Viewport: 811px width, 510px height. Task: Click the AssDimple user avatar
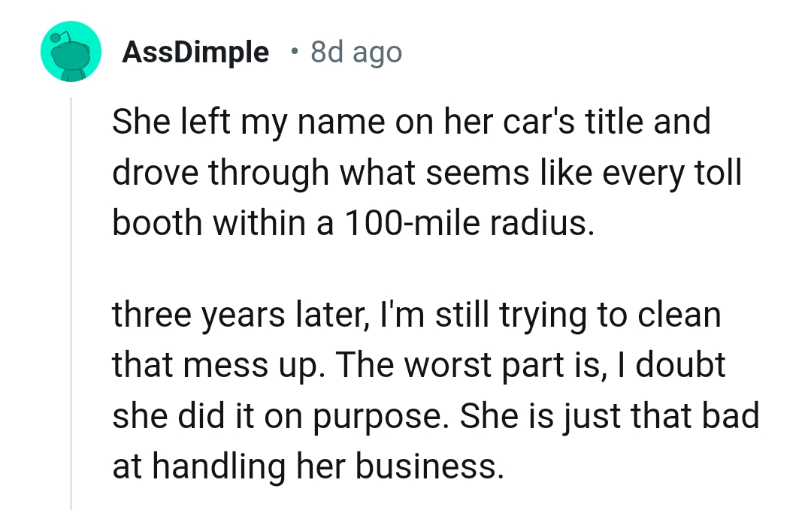pos(71,52)
